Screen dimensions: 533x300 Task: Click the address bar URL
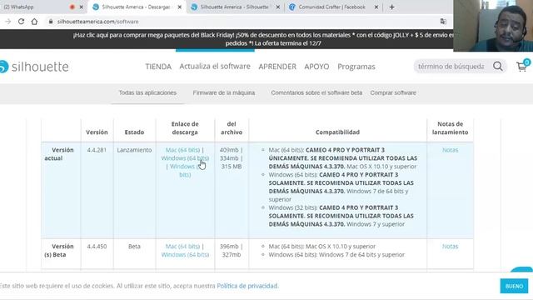(x=98, y=22)
